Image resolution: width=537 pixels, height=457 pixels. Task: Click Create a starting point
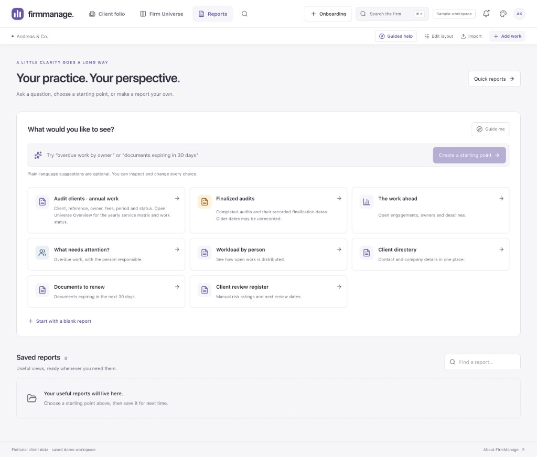tap(469, 155)
